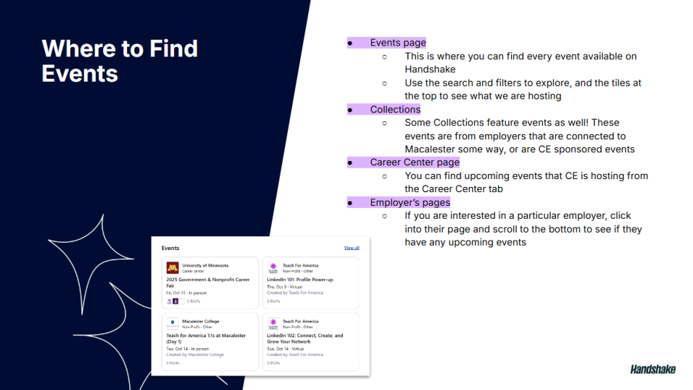Image resolution: width=693 pixels, height=390 pixels.
Task: Click 'Created by Teach For America' on LinkedIn 102 card
Action: point(295,355)
